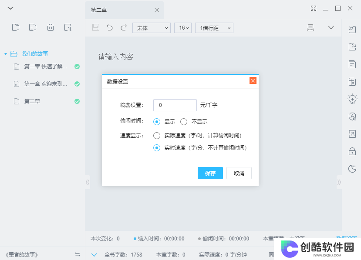Expand the toolbar chevron beside the typesetting icon
Viewport: 361px width, 260px height.
[331, 27]
